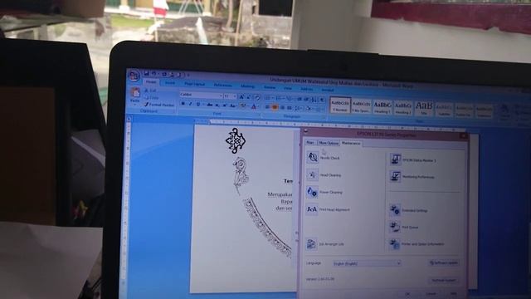
Task: Run the Nozzle Check utility
Action: (x=312, y=157)
